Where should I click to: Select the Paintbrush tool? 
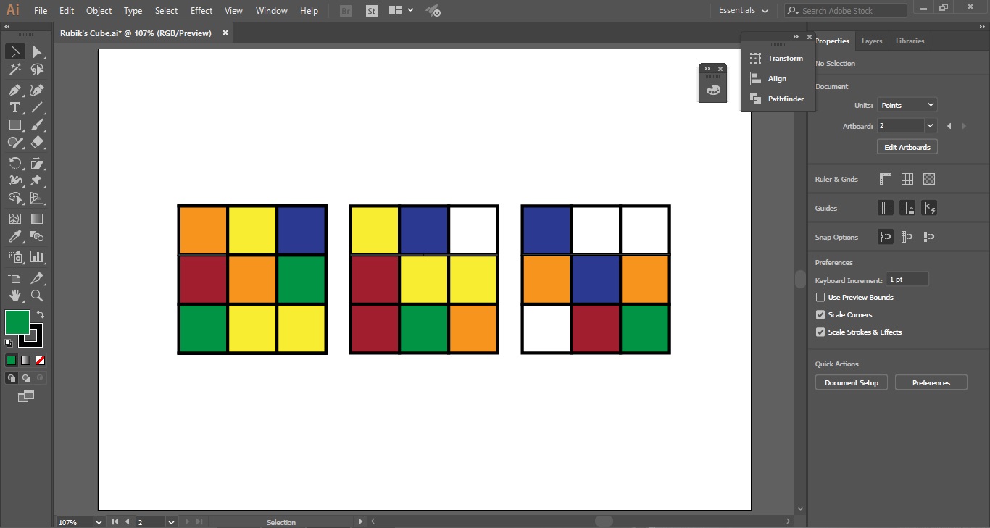tap(38, 125)
